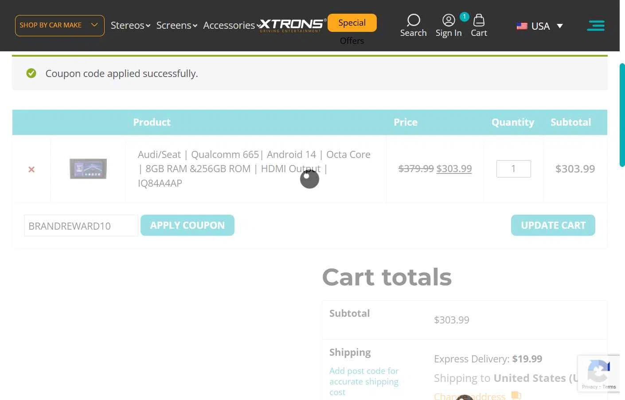Viewport: 625px width, 400px height.
Task: Click the crossed-out price $379.99
Action: [x=416, y=169]
